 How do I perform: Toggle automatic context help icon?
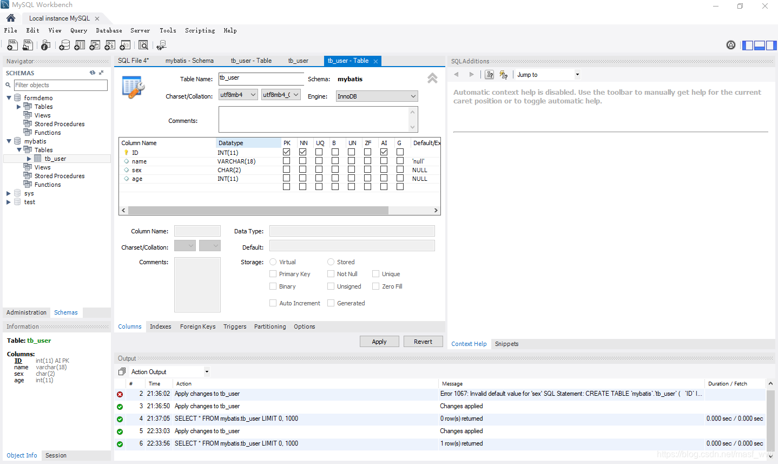[x=504, y=75]
